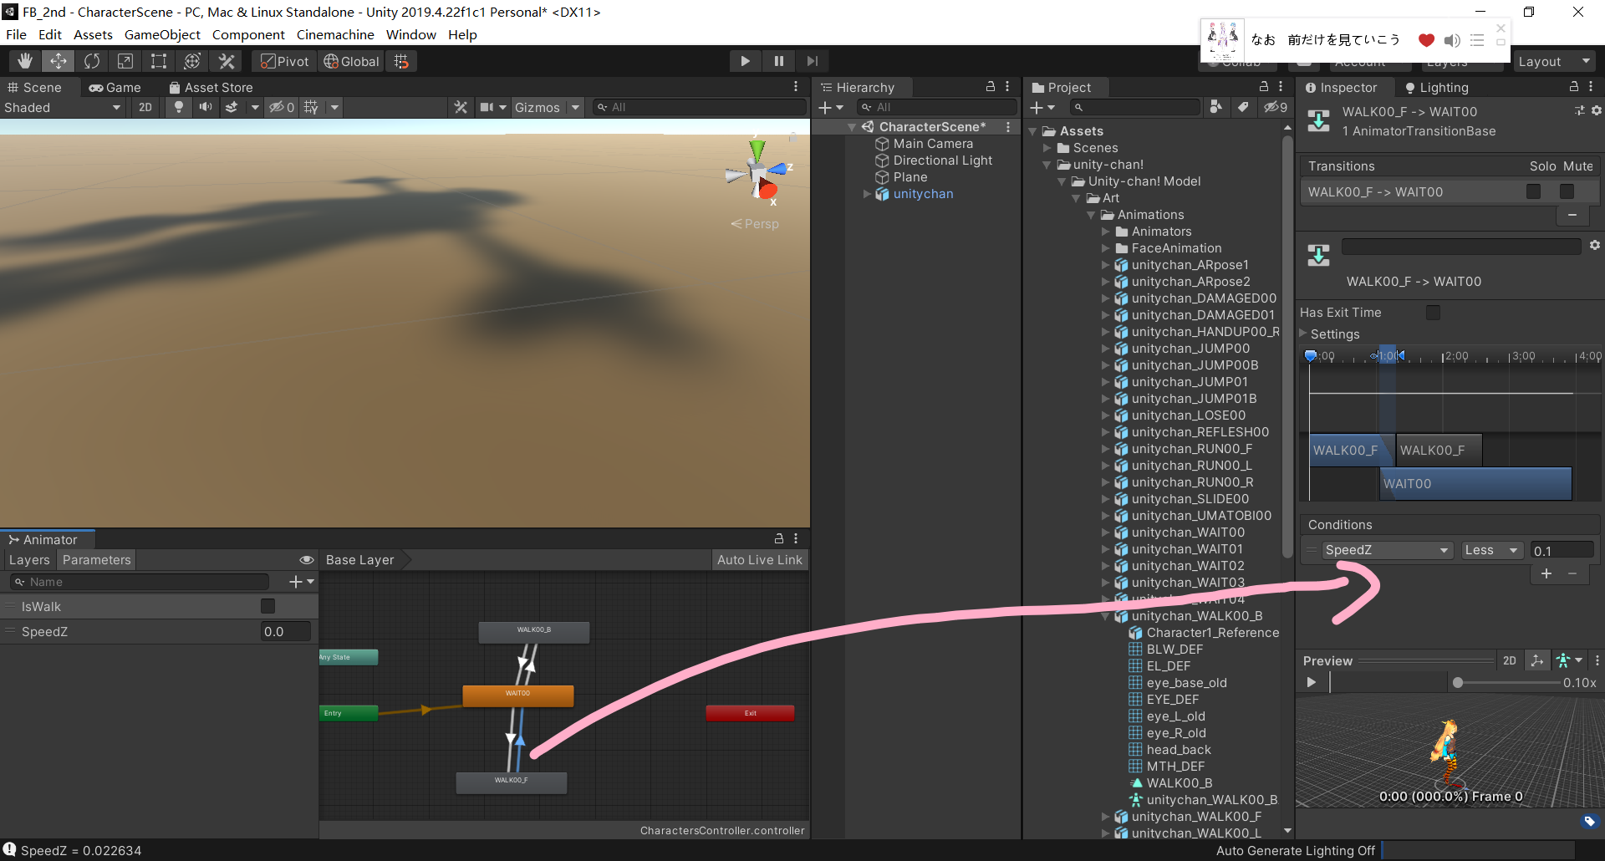Add animator parameter with plus dropdown
Viewport: 1605px width, 861px height.
click(301, 582)
